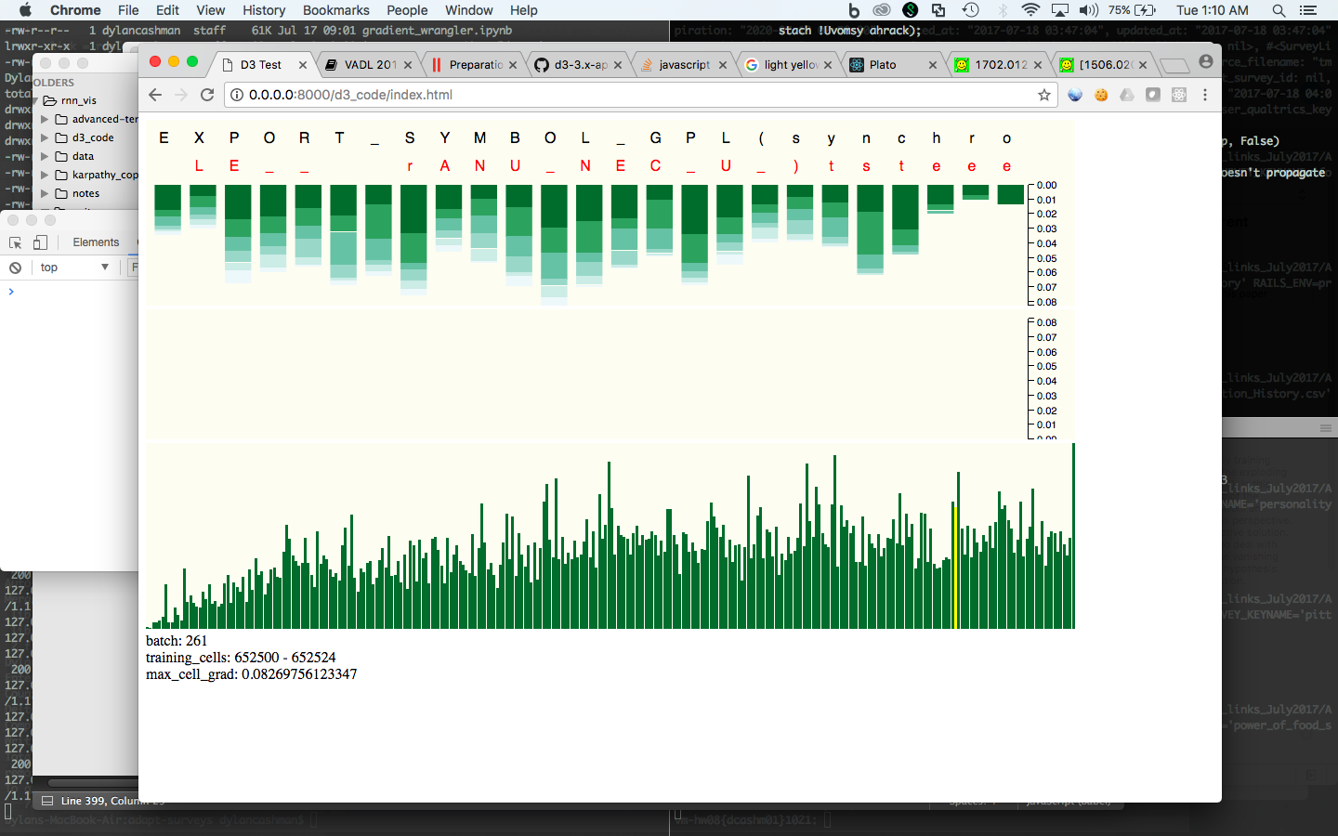Expand the notes folder
1338x836 pixels.
(x=45, y=193)
